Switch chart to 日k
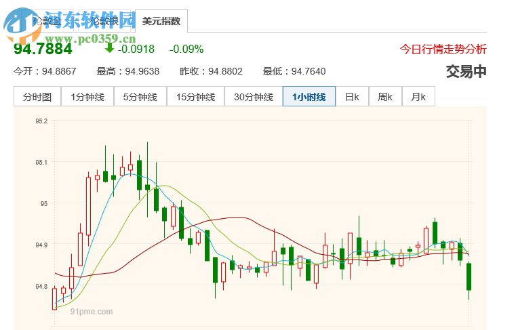Screen dimensions: 516x330 (352, 97)
